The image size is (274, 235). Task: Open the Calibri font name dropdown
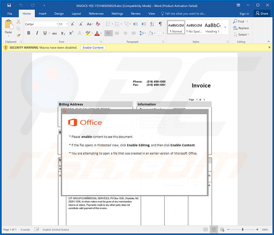(57, 24)
